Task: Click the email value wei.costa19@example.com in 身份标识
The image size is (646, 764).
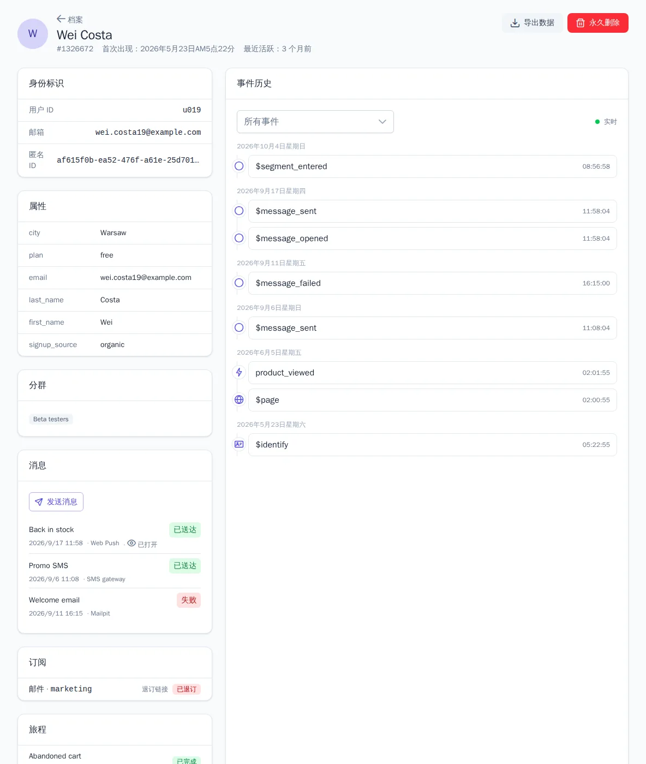Action: [148, 133]
